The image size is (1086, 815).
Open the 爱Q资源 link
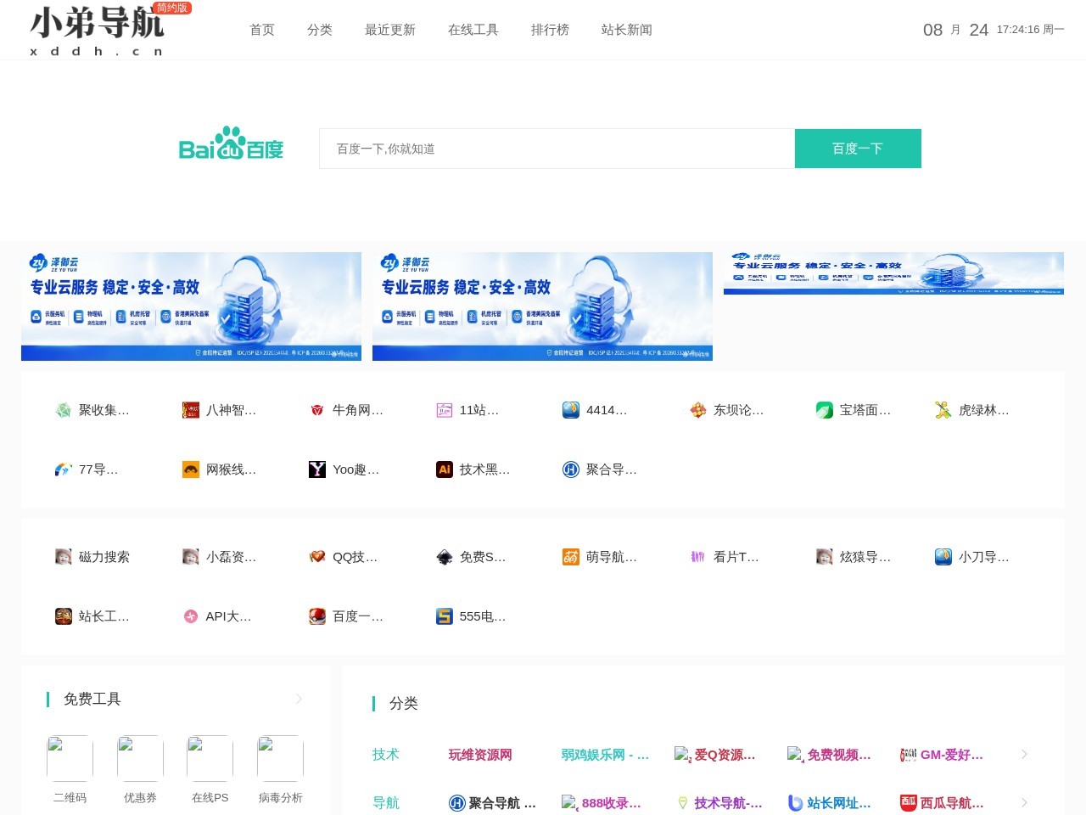(x=715, y=754)
